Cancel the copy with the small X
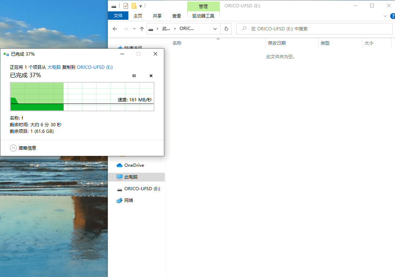Image resolution: width=395 pixels, height=277 pixels. point(151,76)
